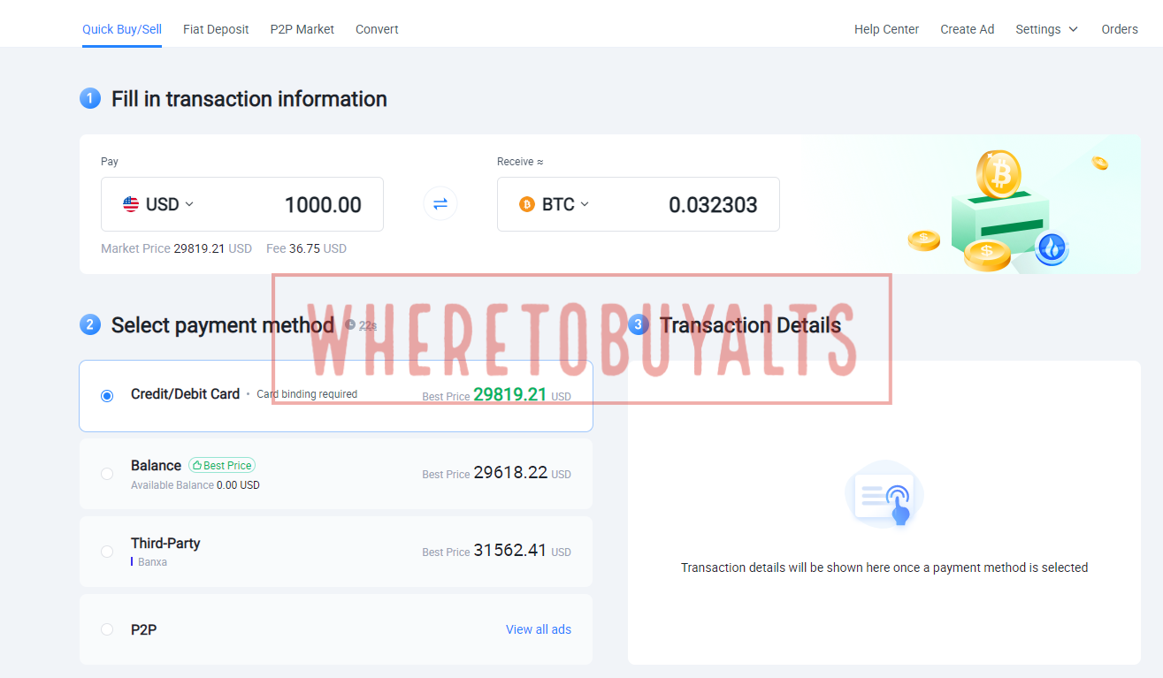Switch to Quick Buy/Sell tab
This screenshot has width=1163, height=678.
122,29
